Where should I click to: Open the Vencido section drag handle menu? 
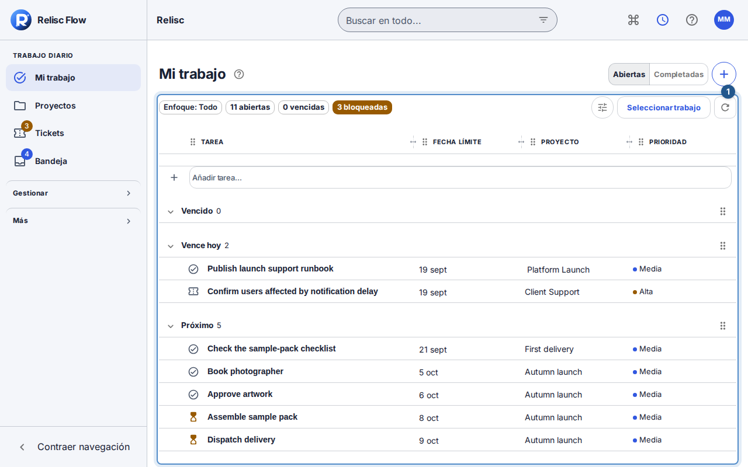tap(723, 211)
